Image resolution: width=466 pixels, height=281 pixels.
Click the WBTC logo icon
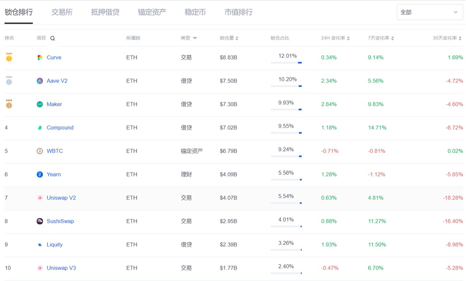coord(39,151)
